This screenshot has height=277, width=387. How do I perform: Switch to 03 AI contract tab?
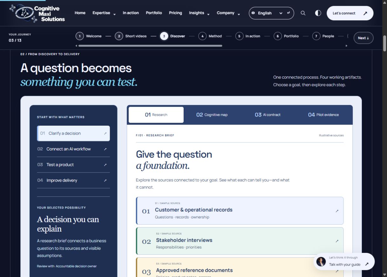point(268,115)
